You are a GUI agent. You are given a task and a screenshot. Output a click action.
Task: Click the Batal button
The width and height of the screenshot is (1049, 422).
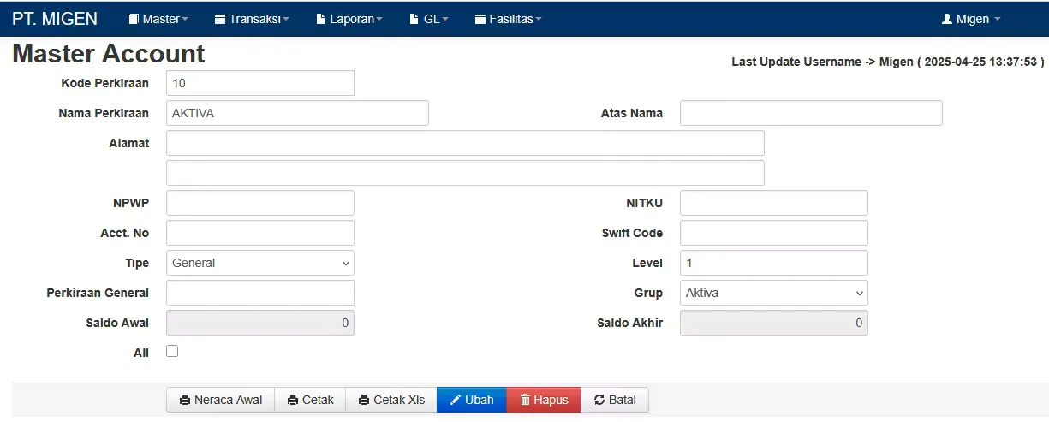[x=615, y=400]
